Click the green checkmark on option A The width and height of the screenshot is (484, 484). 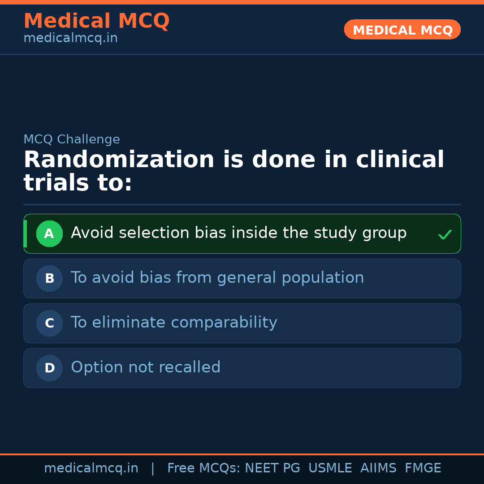[445, 234]
